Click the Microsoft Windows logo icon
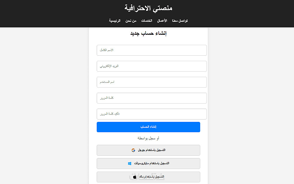The height and width of the screenshot is (184, 294). click(130, 163)
